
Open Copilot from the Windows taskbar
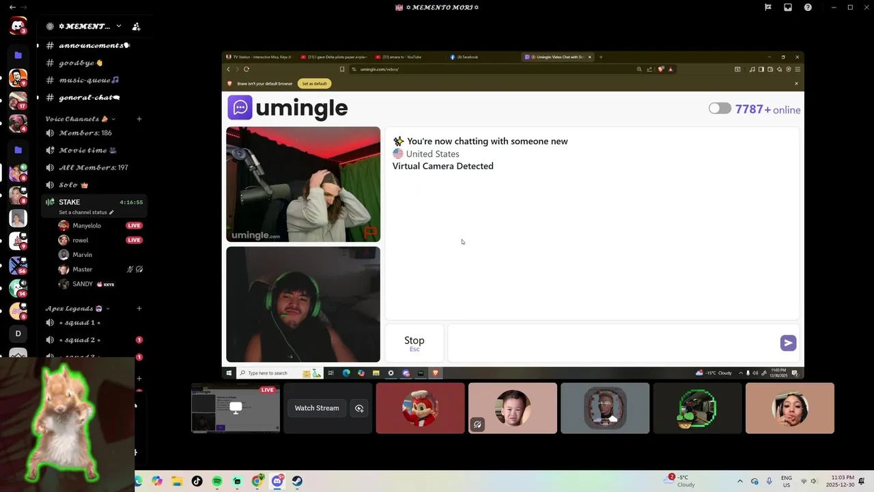tap(157, 481)
